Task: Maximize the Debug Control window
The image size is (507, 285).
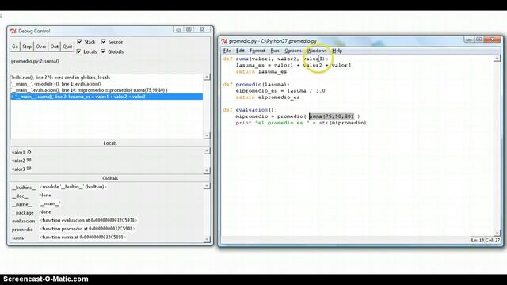Action: pyautogui.click(x=189, y=29)
